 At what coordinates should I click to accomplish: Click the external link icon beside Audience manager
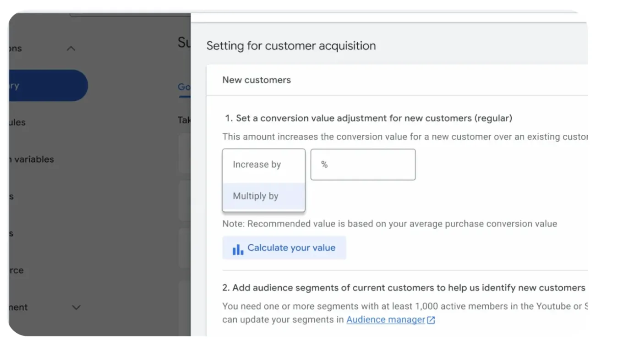[x=431, y=320]
